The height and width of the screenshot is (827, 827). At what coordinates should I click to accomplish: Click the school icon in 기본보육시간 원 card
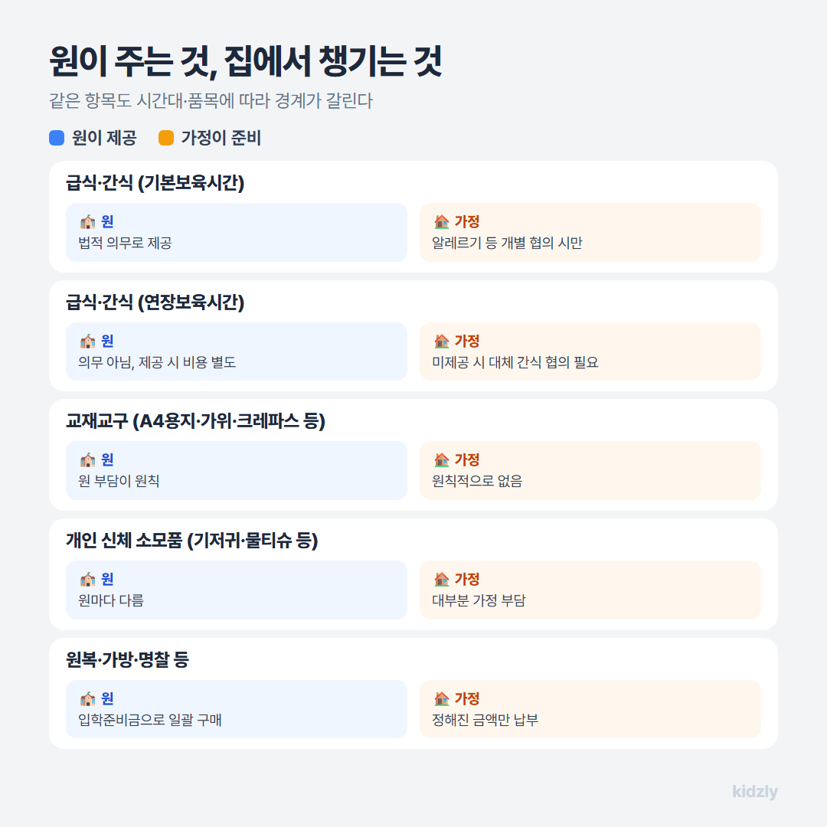click(x=87, y=221)
